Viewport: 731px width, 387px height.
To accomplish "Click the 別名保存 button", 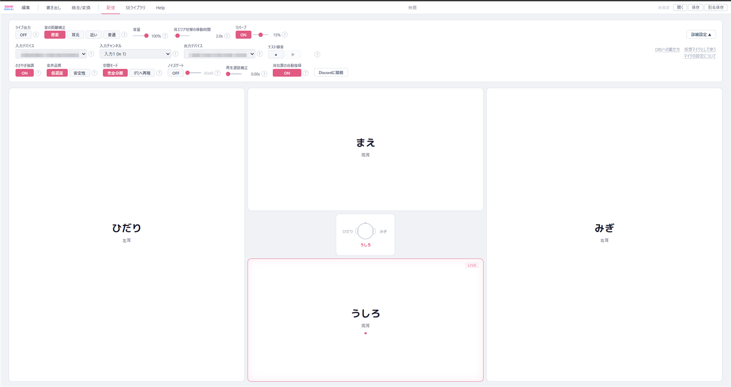I will point(715,8).
